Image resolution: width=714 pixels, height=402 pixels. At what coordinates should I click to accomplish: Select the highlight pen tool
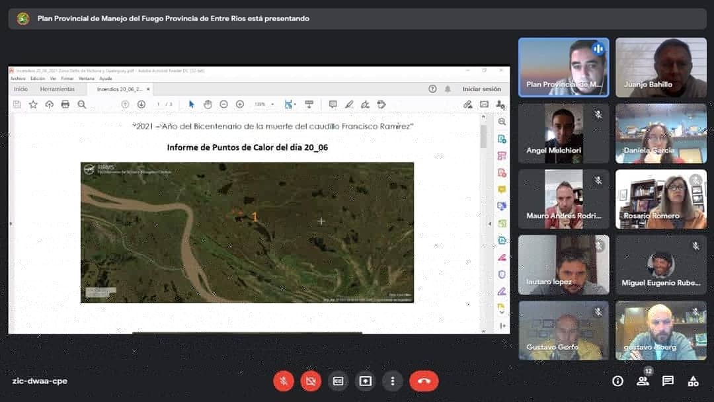(349, 104)
